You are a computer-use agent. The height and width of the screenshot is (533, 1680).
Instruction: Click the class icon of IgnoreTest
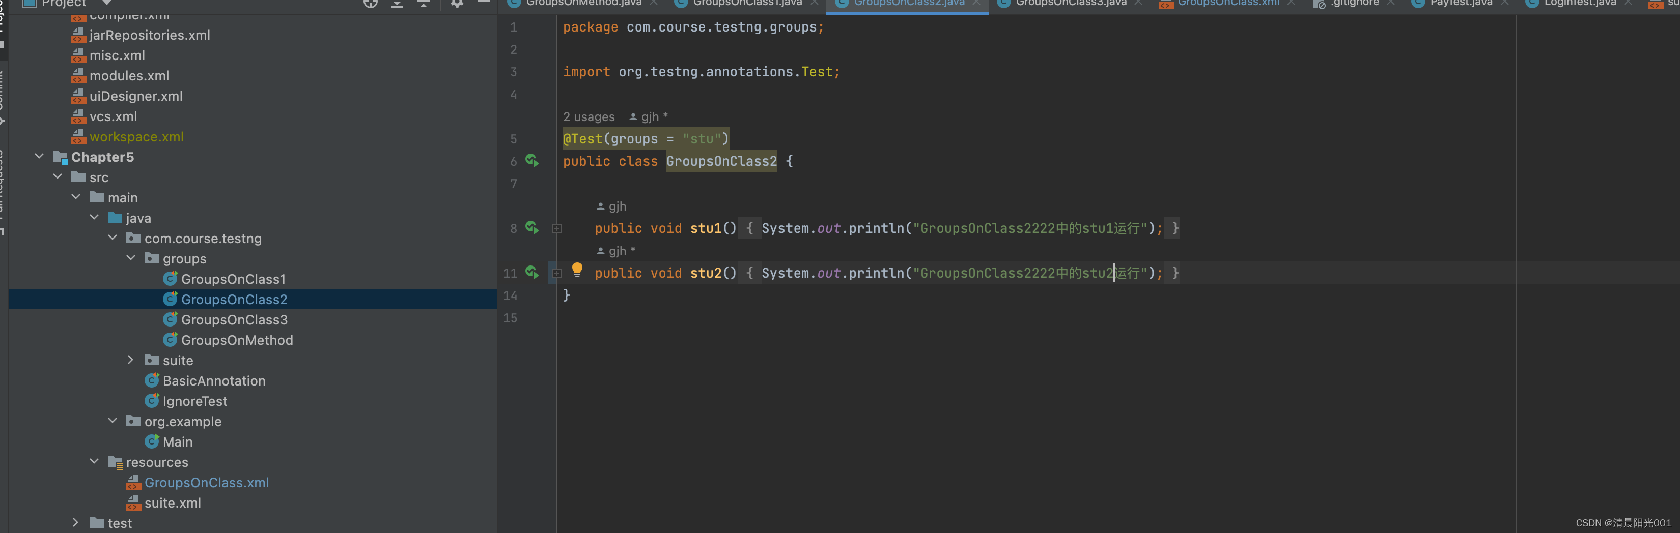tap(152, 401)
